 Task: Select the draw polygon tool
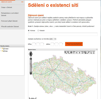[82, 53]
